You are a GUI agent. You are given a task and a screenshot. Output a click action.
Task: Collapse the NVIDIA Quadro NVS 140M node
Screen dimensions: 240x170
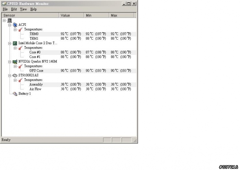click(x=10, y=62)
